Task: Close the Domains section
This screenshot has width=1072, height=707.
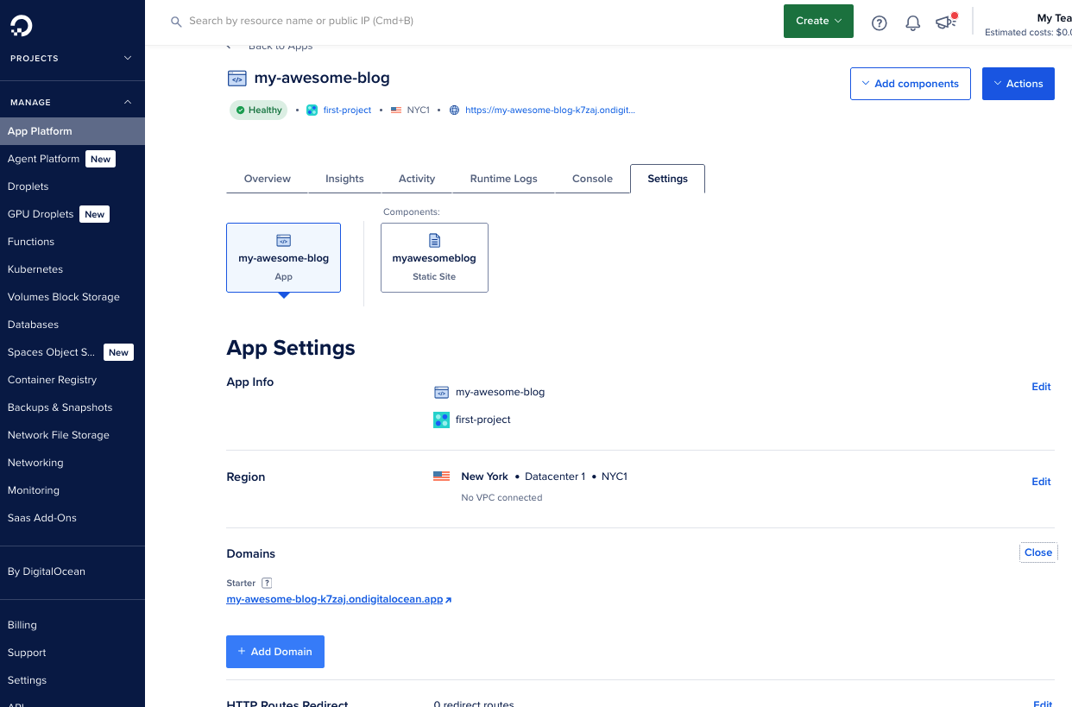Action: (1037, 552)
